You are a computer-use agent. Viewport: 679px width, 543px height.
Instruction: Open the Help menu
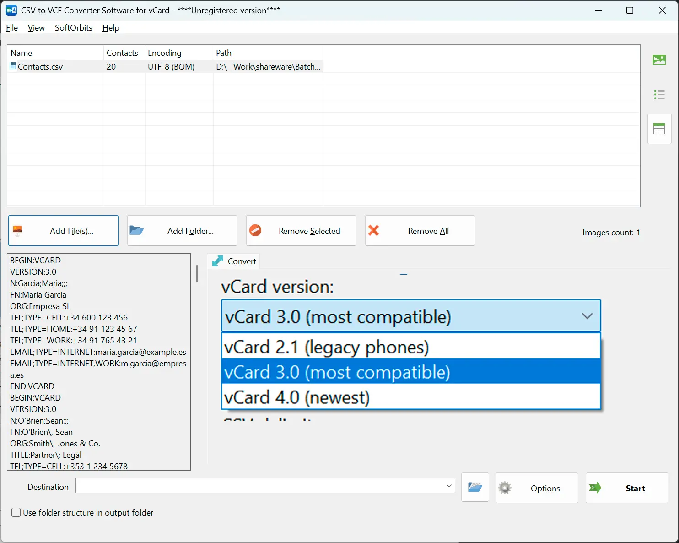pyautogui.click(x=111, y=28)
